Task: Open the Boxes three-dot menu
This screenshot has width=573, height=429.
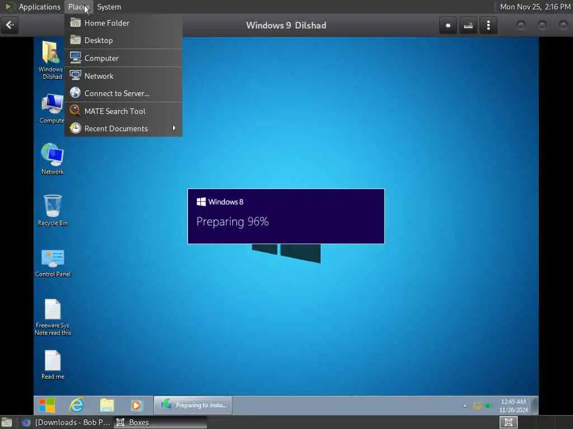Action: 488,26
